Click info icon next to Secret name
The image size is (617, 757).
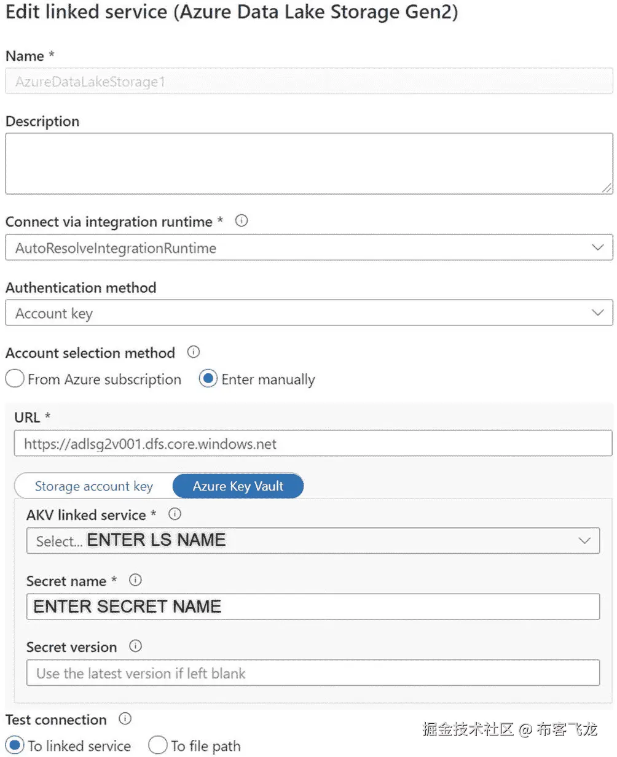coord(135,580)
